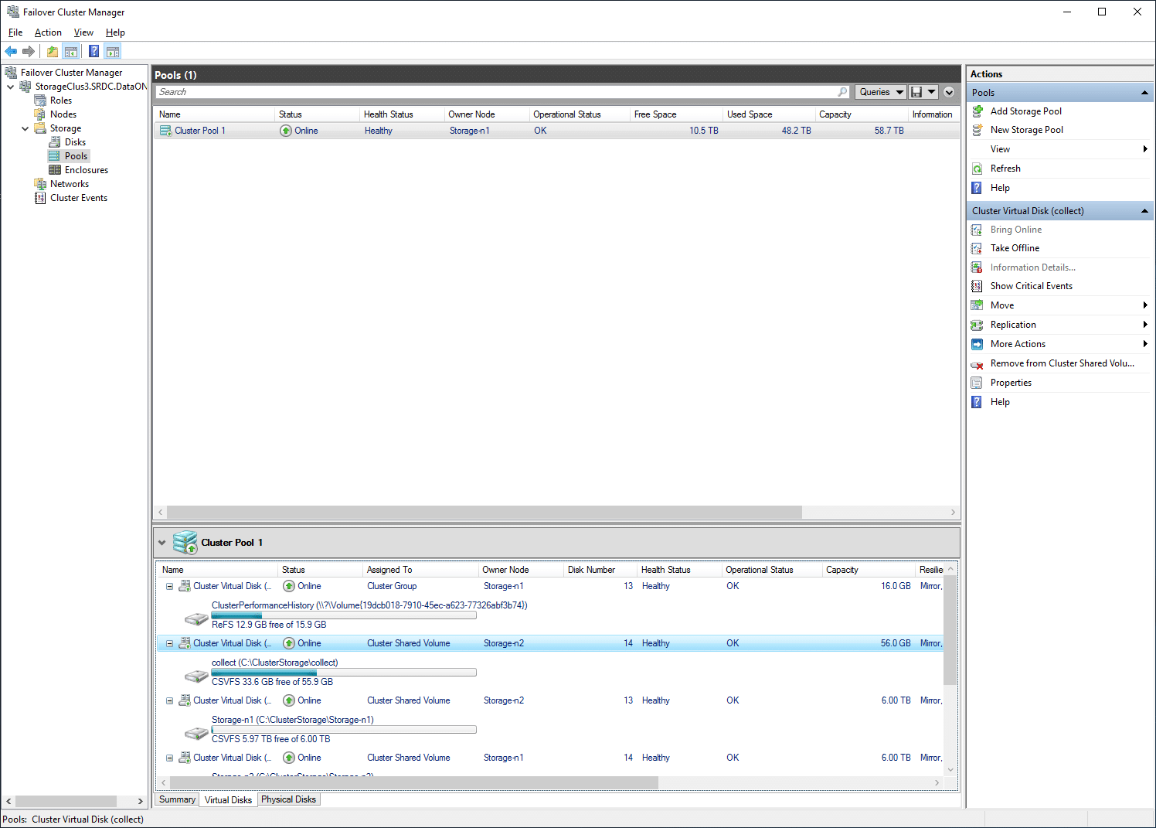Click the Take Offline action icon
The height and width of the screenshot is (828, 1156).
tap(977, 248)
